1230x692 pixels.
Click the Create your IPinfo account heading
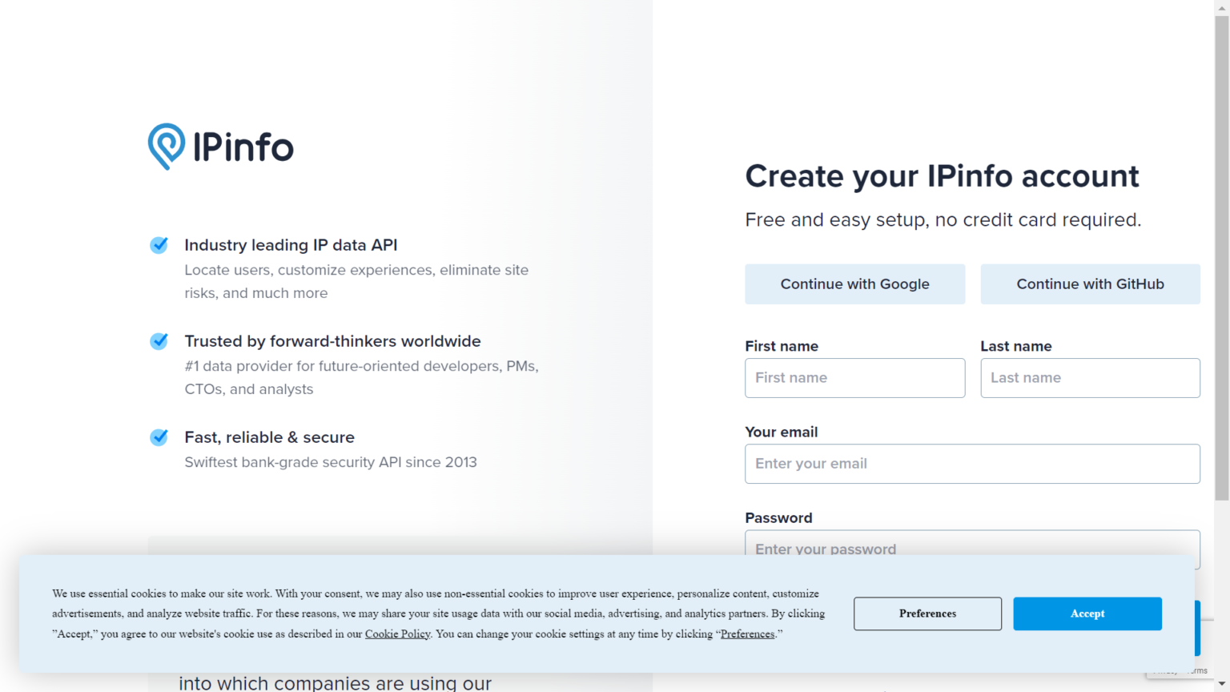coord(942,176)
